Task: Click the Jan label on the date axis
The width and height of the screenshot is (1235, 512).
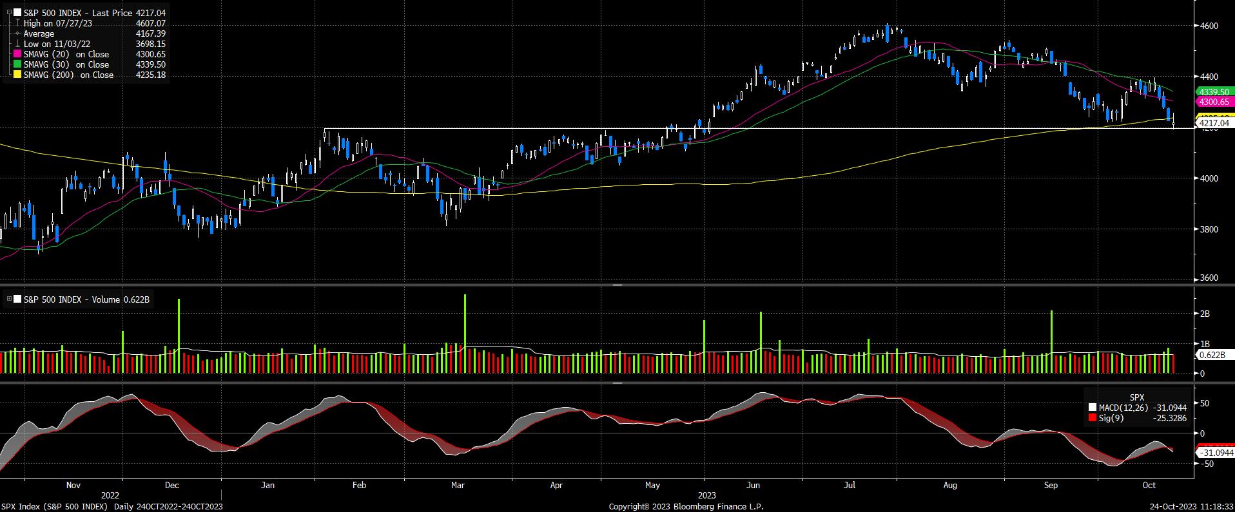Action: pos(267,485)
